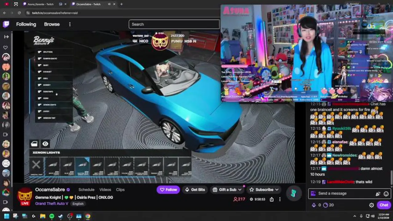
Task: Click the share stream icon
Action: coord(272,199)
